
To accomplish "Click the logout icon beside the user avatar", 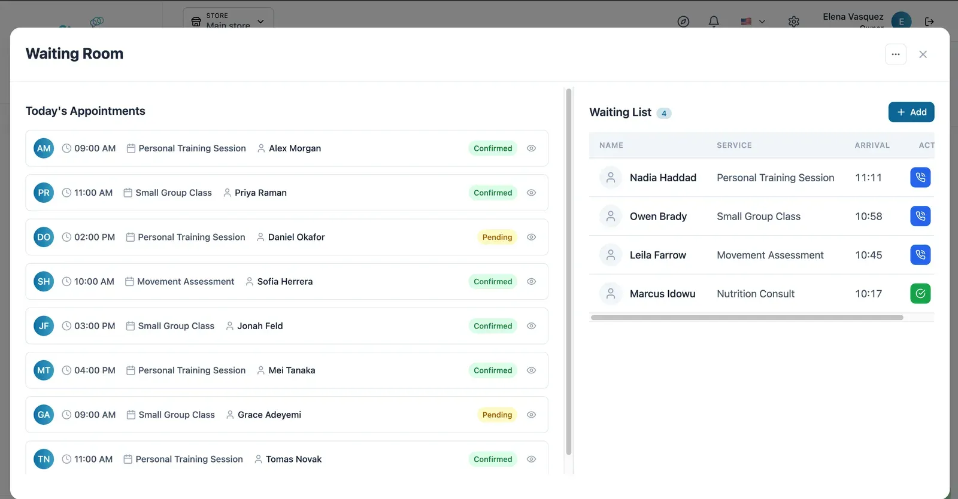I will click(x=929, y=22).
